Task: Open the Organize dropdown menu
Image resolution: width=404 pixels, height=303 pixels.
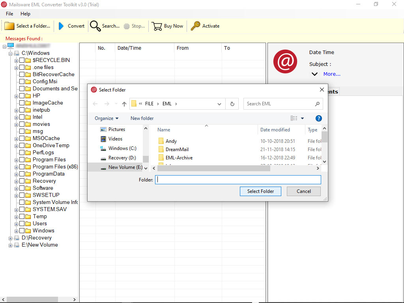Action: click(x=107, y=118)
